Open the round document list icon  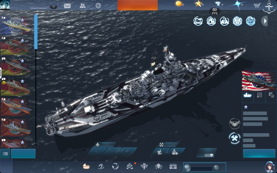(251, 21)
